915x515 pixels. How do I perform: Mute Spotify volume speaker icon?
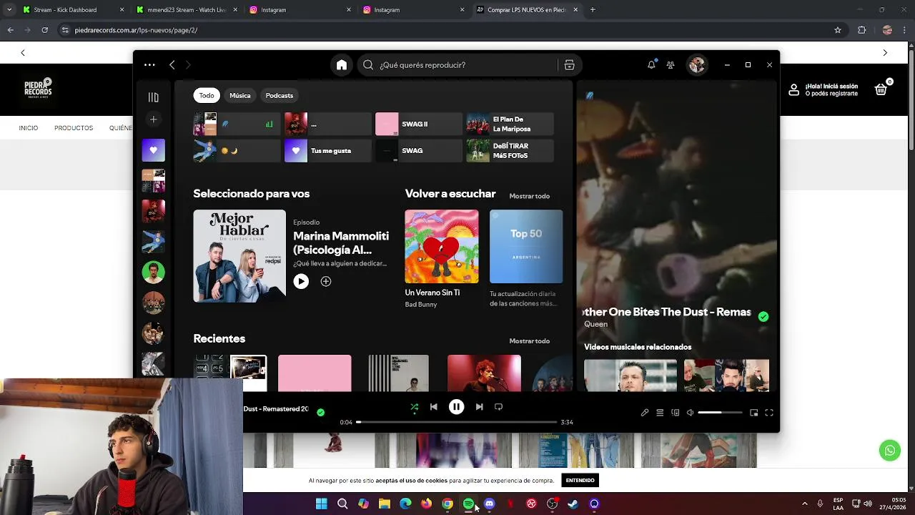tap(690, 413)
